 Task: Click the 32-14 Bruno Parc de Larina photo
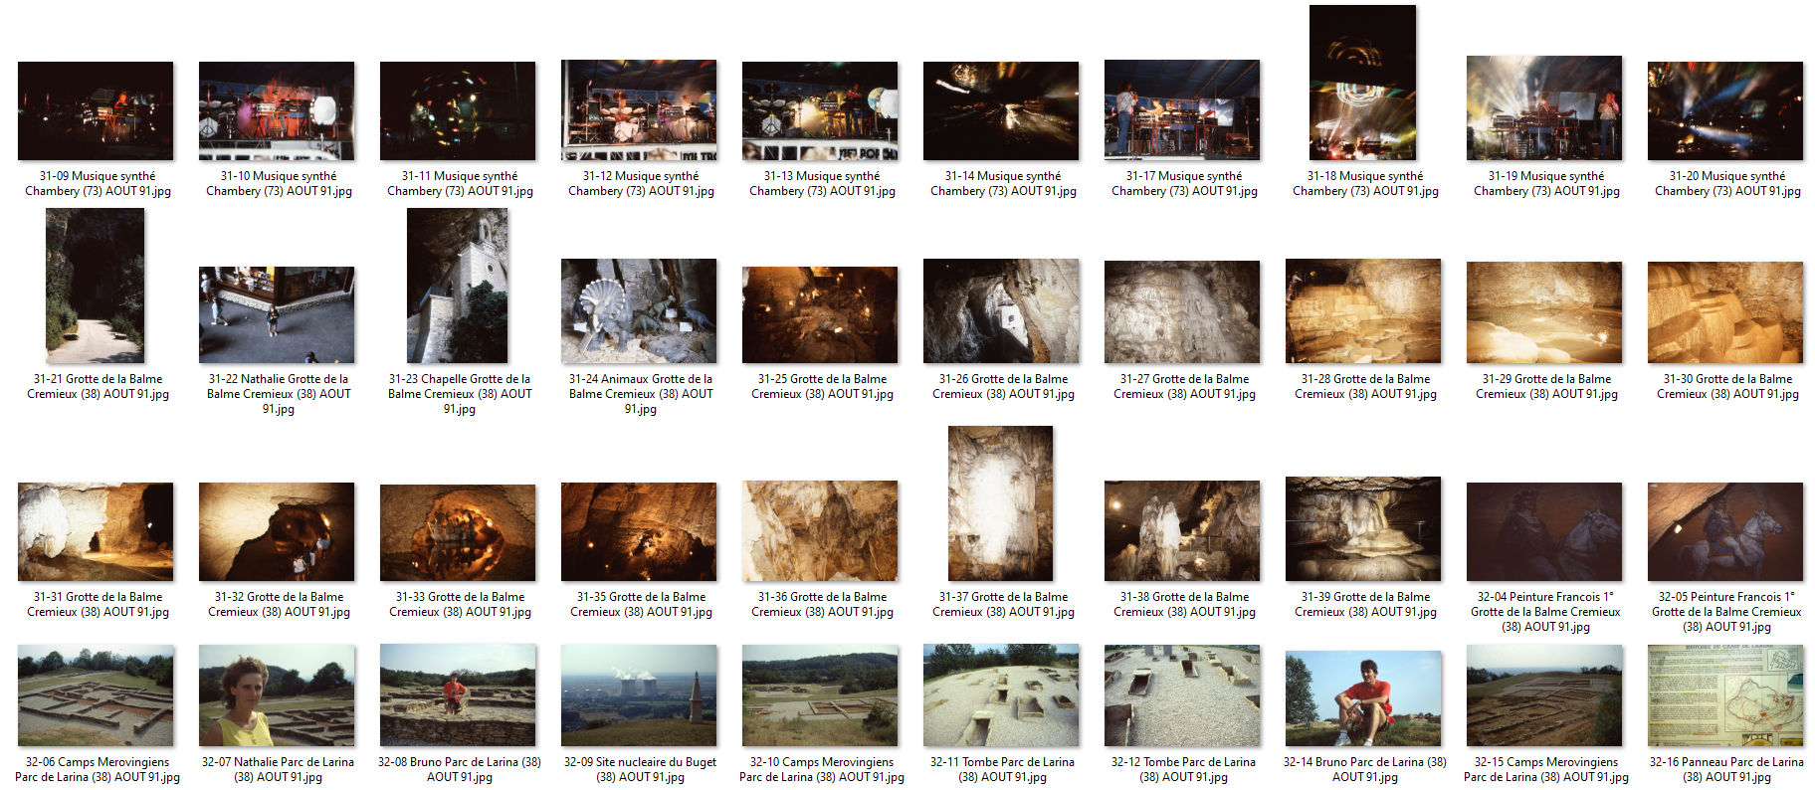[x=1362, y=697]
